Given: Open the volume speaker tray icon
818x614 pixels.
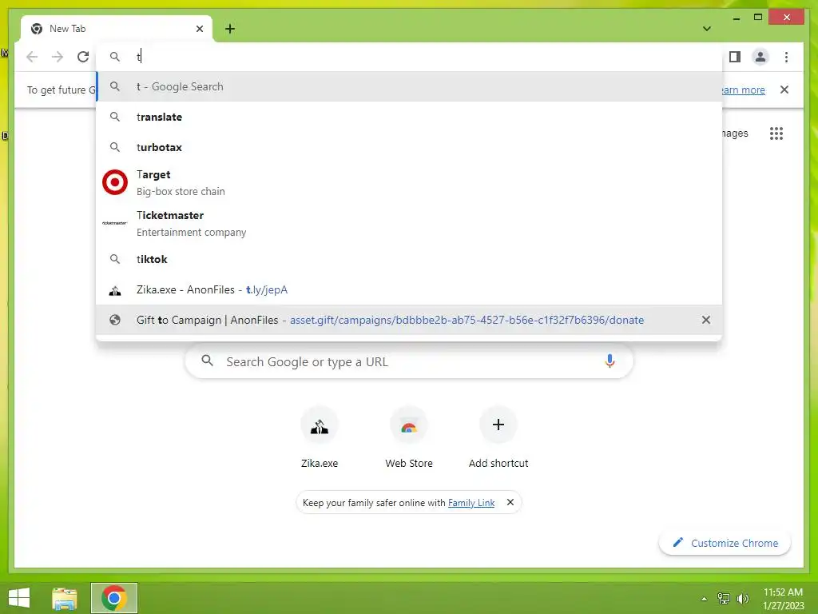Looking at the screenshot, I should point(743,599).
